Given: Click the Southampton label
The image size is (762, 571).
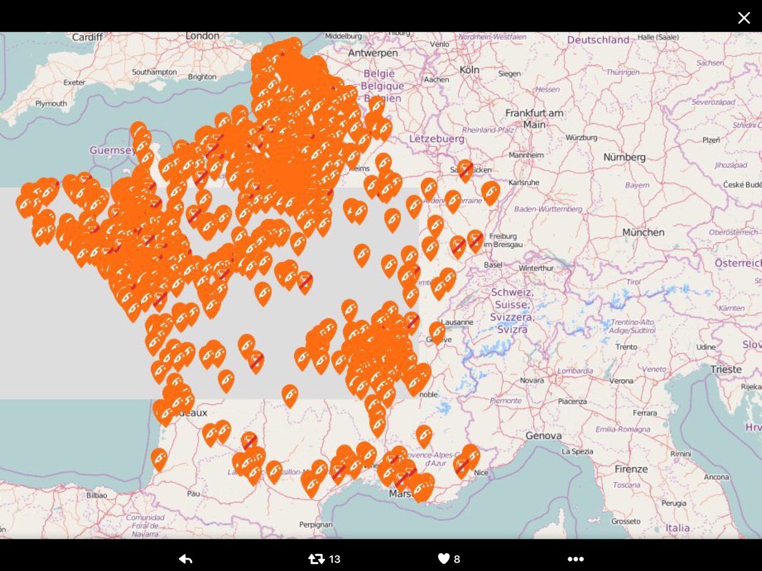Looking at the screenshot, I should pyautogui.click(x=154, y=72).
